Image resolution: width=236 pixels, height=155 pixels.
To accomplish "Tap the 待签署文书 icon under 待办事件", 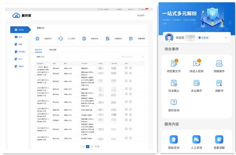I will pyautogui.click(x=174, y=64).
